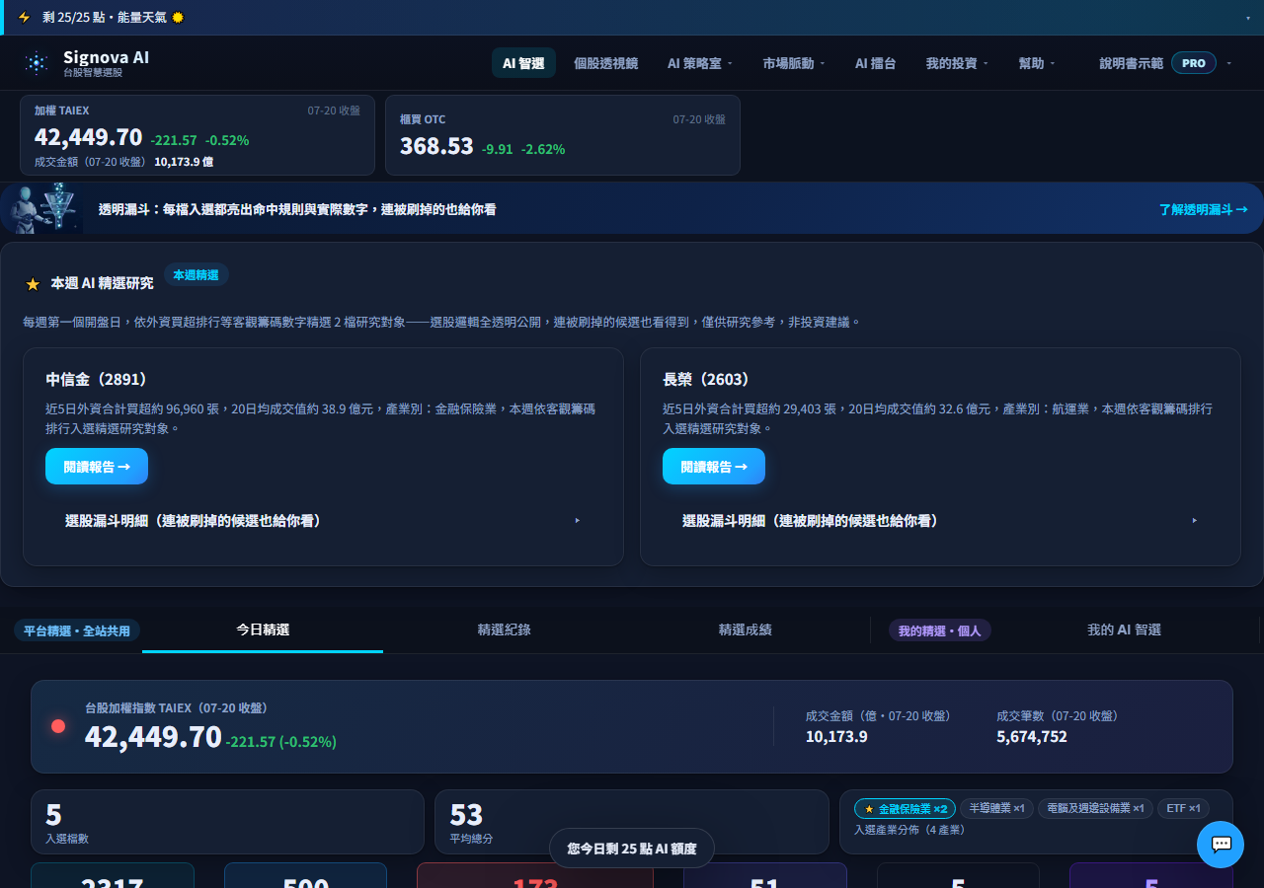
Task: Open the 幫助 dropdown menu
Action: (1037, 63)
